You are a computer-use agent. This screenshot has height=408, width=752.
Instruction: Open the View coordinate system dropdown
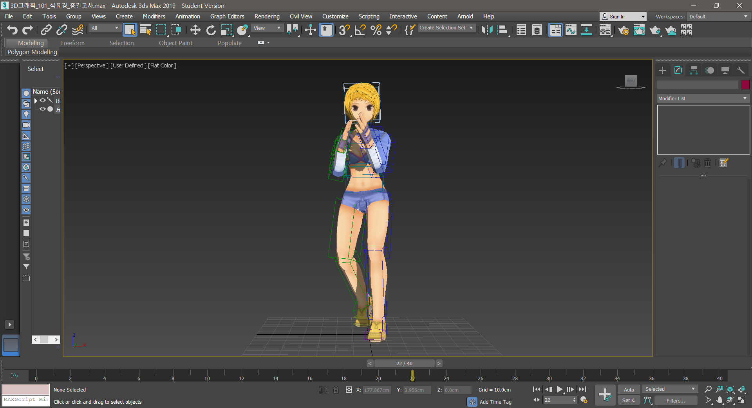[267, 28]
